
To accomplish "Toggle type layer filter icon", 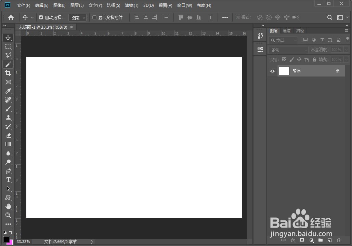I will tap(322, 40).
